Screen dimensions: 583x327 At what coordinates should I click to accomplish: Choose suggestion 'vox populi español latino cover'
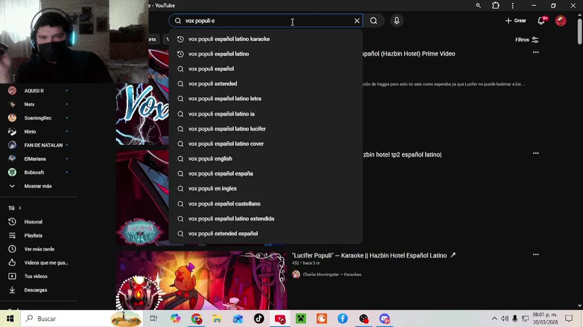(266, 144)
